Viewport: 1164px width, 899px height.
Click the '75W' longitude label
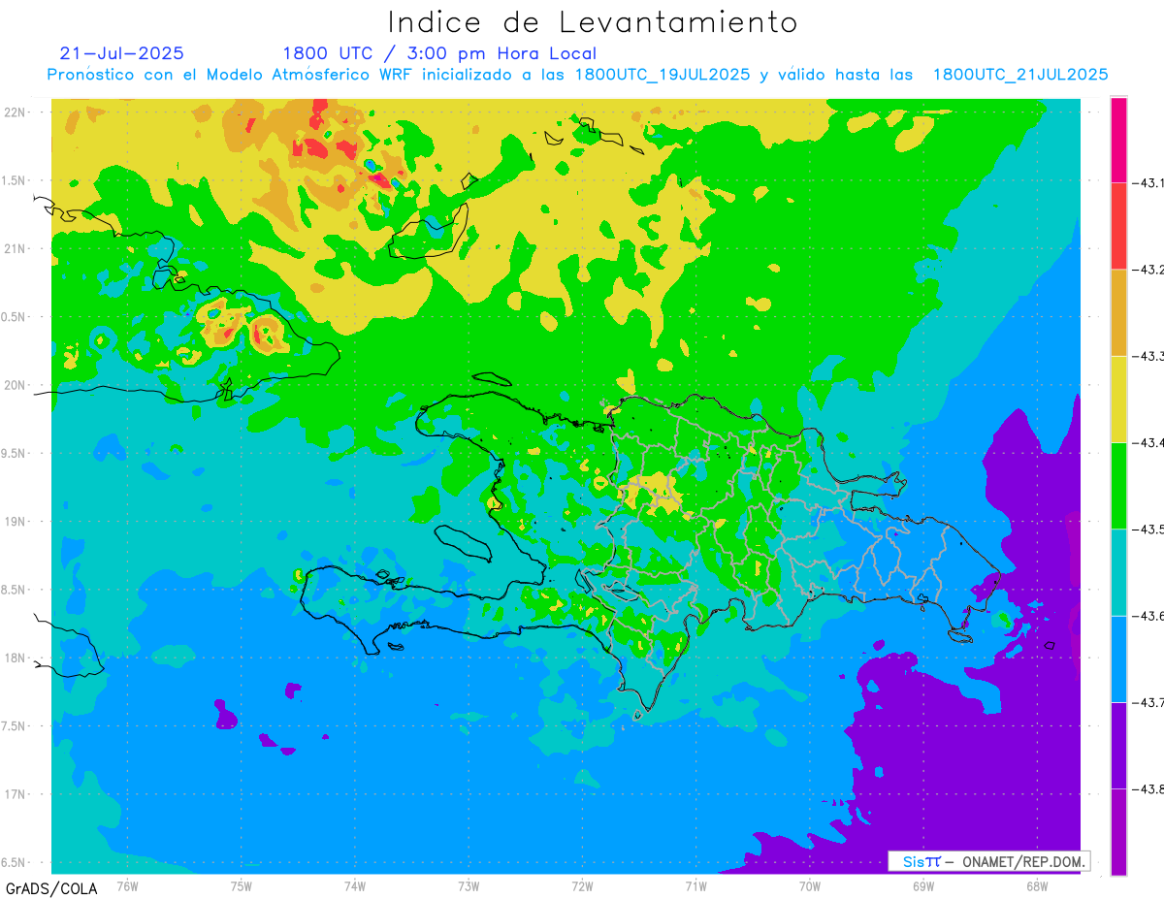242,885
